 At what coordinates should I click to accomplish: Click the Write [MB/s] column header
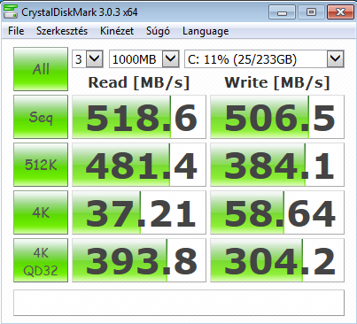[x=277, y=82]
